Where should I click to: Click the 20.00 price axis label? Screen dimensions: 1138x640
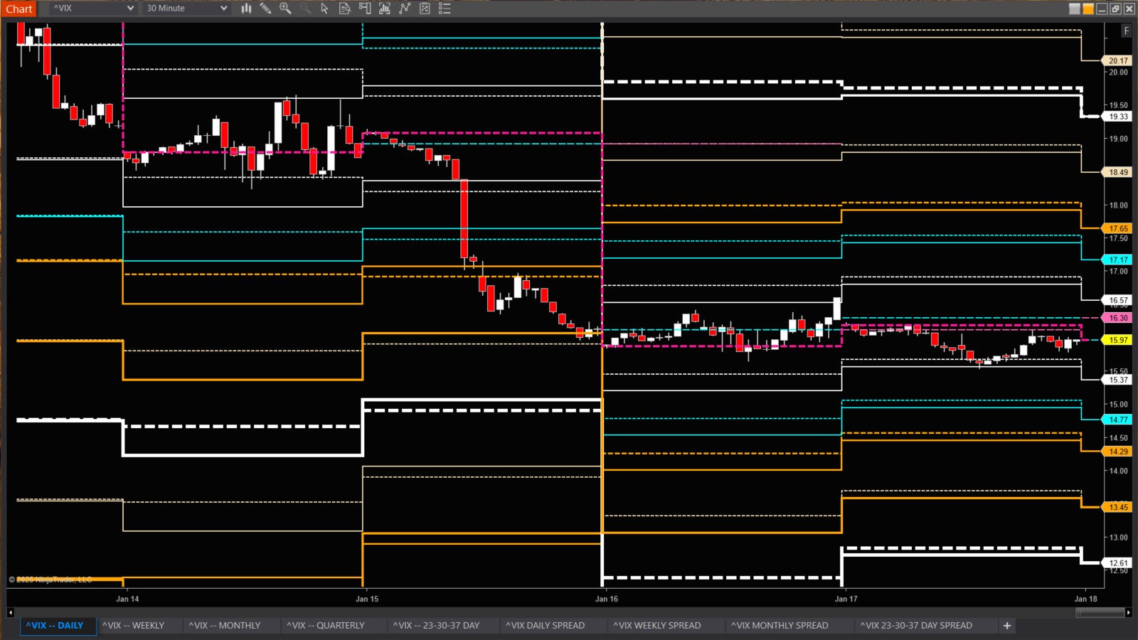click(1118, 73)
